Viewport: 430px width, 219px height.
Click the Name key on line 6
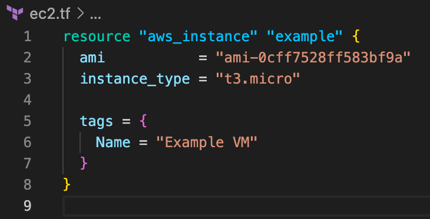pos(113,142)
